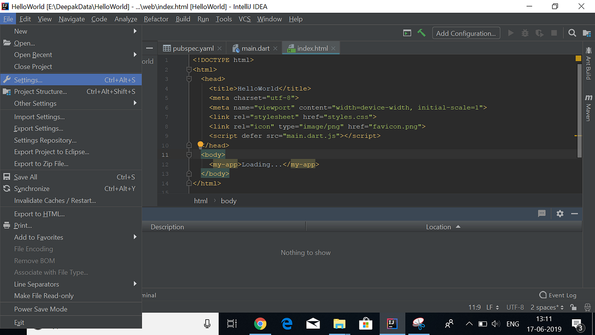Switch to the main.dart tab

tap(254, 48)
